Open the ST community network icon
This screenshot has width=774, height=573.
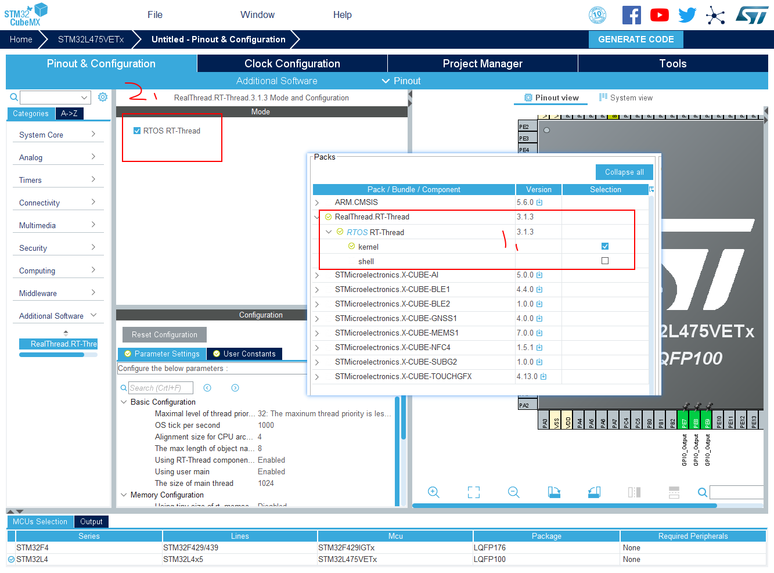[715, 15]
